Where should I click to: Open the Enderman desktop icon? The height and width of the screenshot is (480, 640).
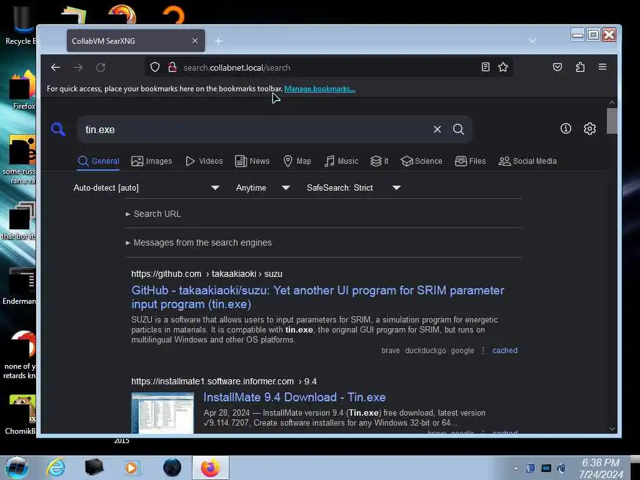click(x=21, y=286)
